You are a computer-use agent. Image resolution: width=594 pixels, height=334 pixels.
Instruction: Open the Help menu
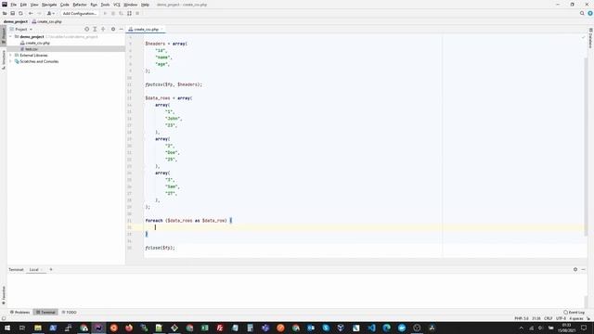click(145, 5)
